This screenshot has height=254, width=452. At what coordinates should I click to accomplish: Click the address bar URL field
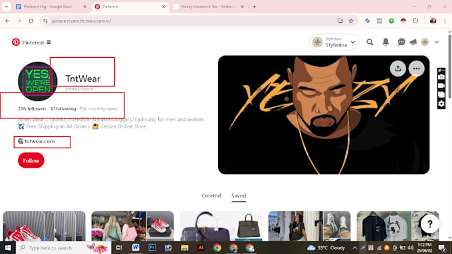pos(190,21)
